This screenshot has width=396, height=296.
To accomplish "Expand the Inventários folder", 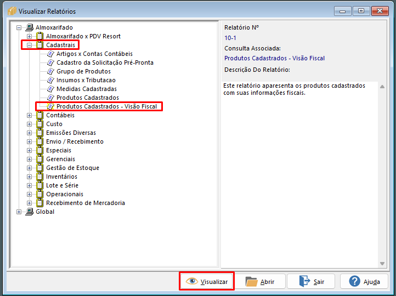I will [x=29, y=177].
